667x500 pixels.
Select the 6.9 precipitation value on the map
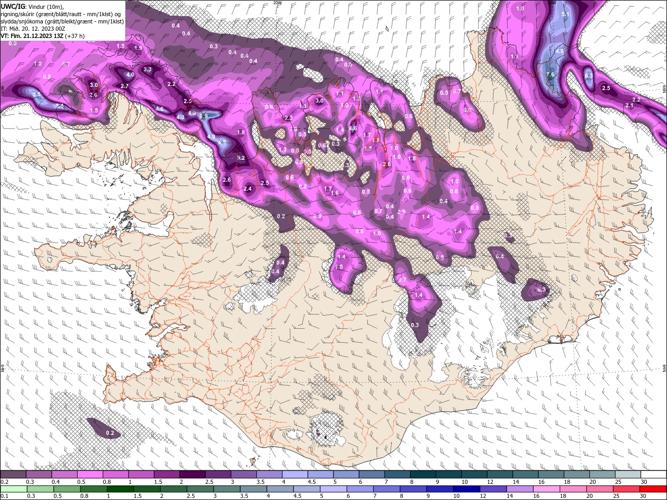[204, 116]
